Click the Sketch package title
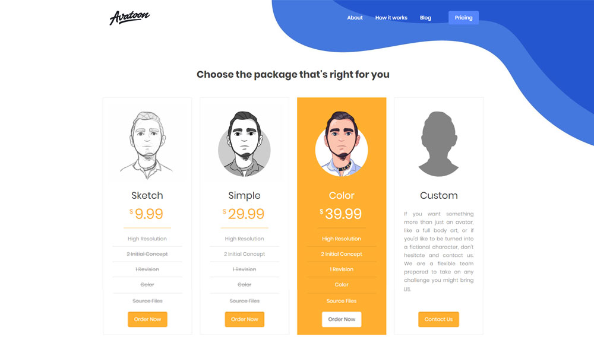 [147, 196]
